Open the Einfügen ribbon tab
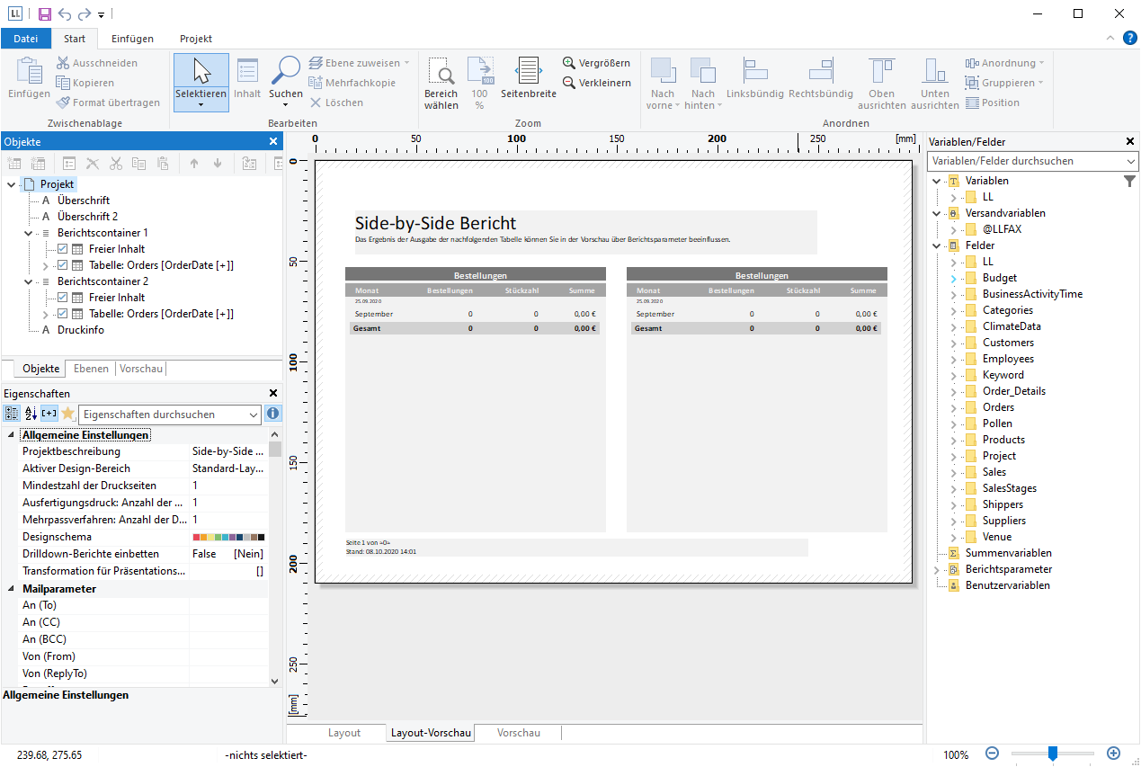Viewport: 1141px width, 767px height. (132, 39)
